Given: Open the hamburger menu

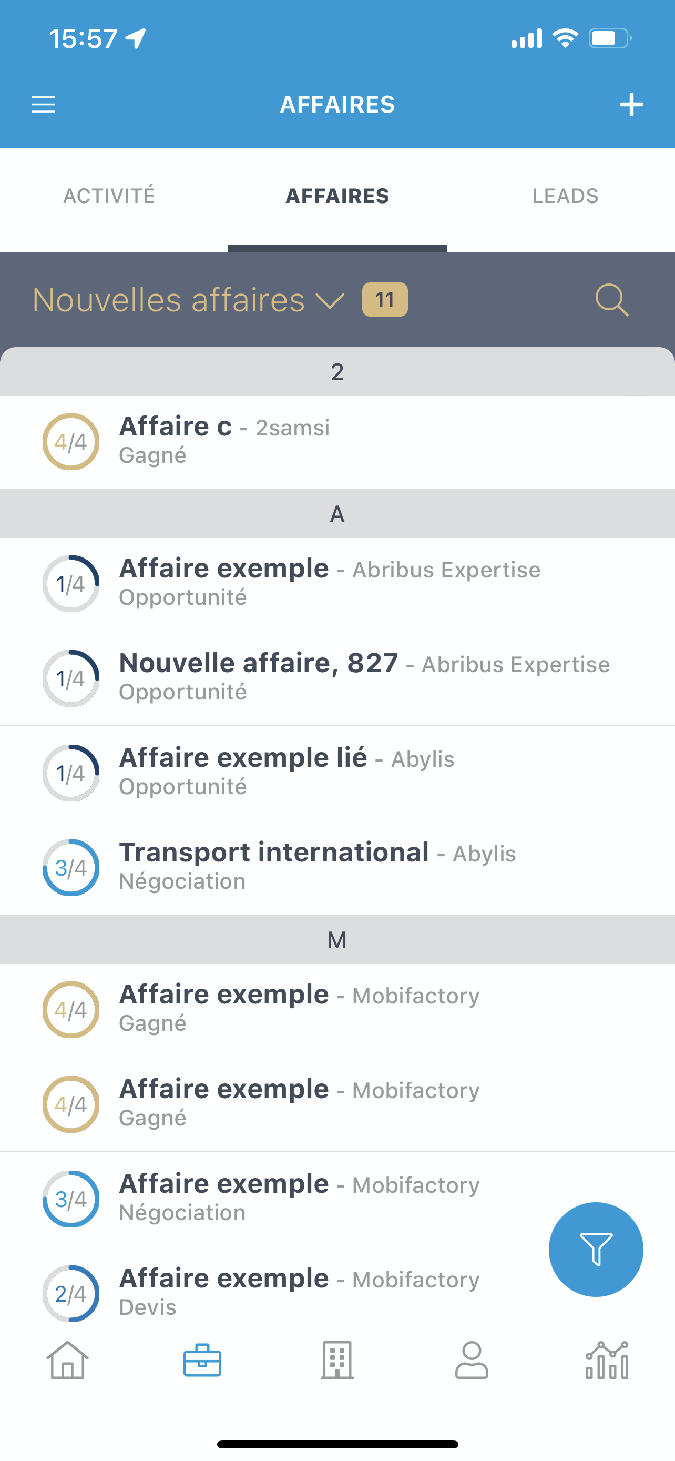Looking at the screenshot, I should coord(43,105).
